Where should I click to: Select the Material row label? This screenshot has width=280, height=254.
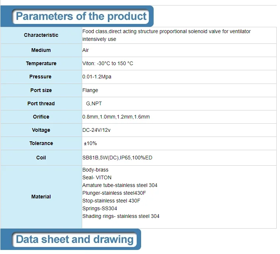[x=41, y=197]
